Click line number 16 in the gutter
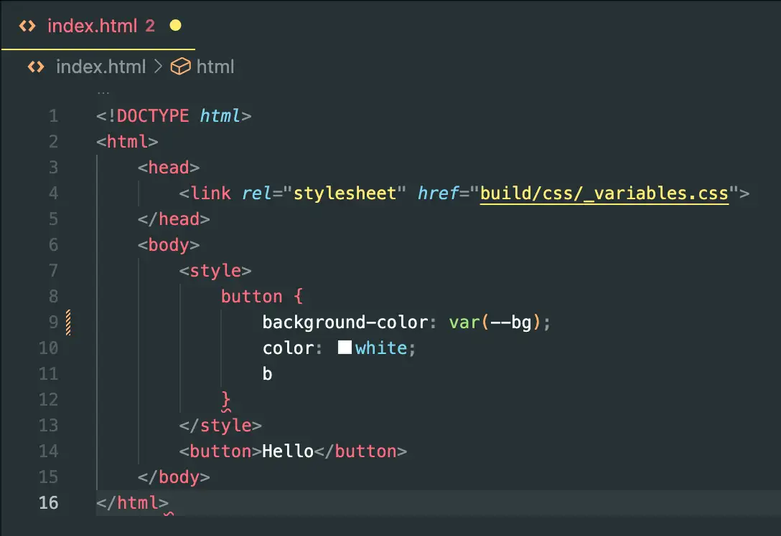Screen dimensions: 781x536 pyautogui.click(x=49, y=503)
